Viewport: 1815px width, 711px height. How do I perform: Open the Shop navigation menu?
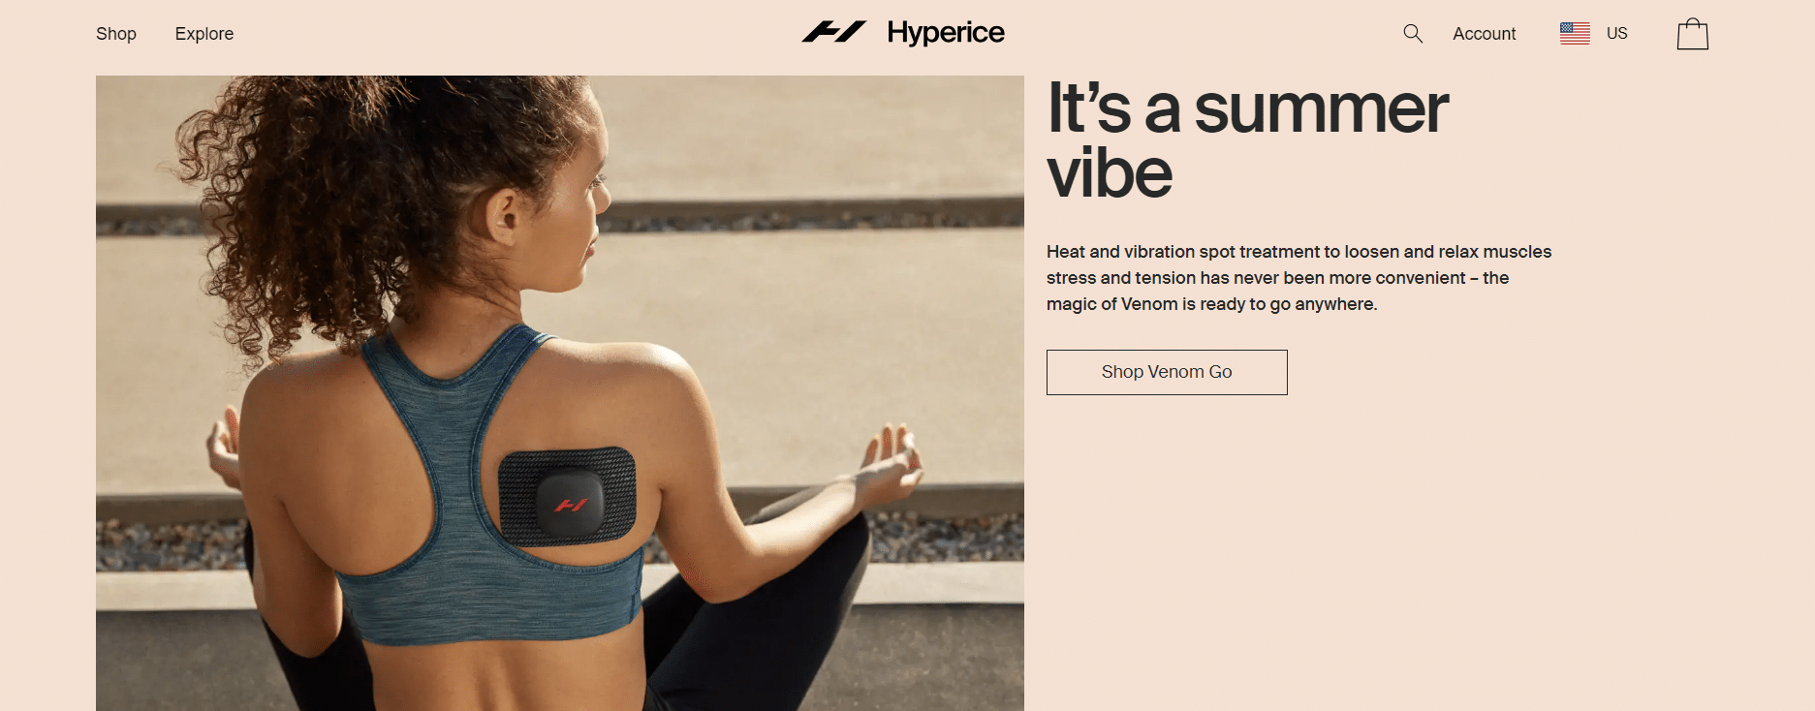click(x=116, y=34)
